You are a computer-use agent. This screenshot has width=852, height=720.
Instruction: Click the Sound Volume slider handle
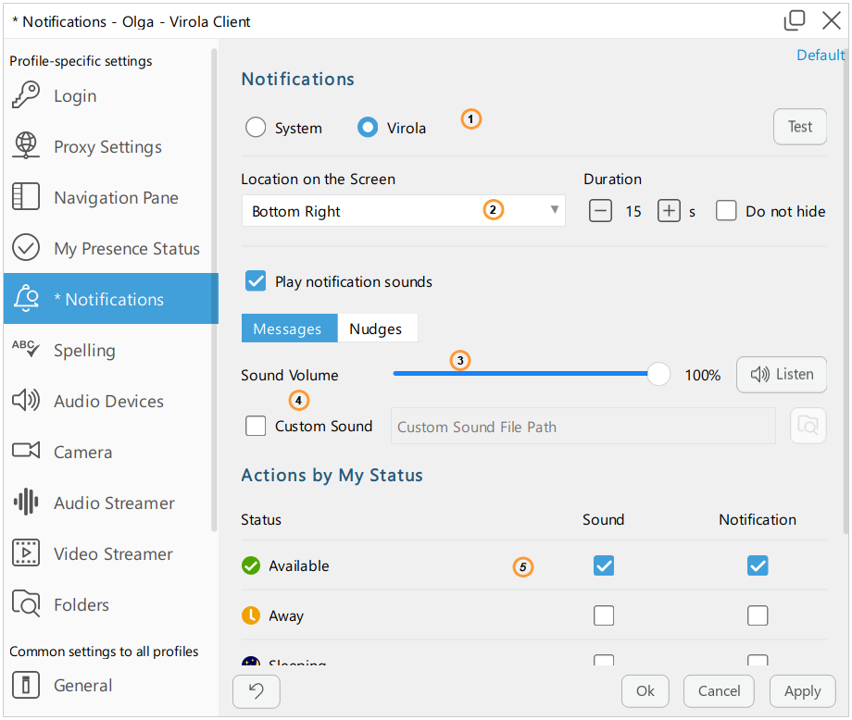click(658, 374)
